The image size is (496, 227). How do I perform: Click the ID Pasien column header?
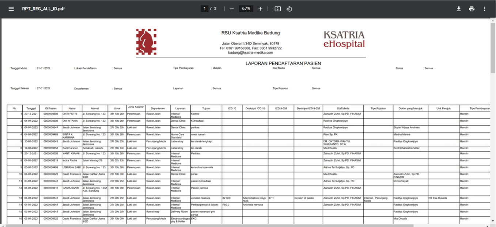click(x=51, y=108)
